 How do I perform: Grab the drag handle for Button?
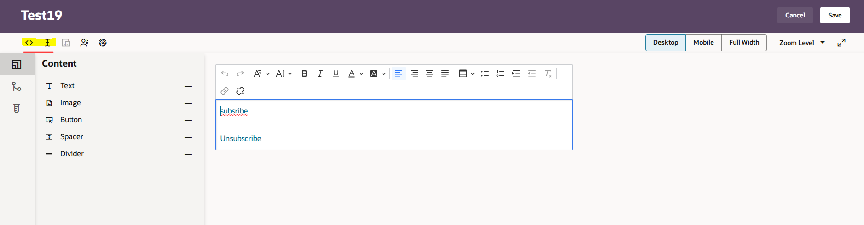point(188,120)
